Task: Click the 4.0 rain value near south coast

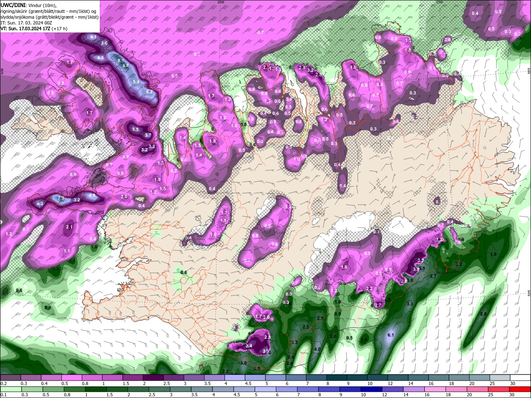Action: click(317, 349)
